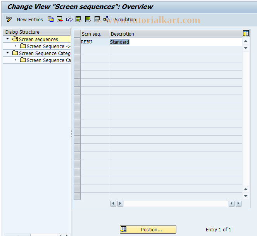
Task: Click the REBU screen sequence cell
Action: [95, 42]
